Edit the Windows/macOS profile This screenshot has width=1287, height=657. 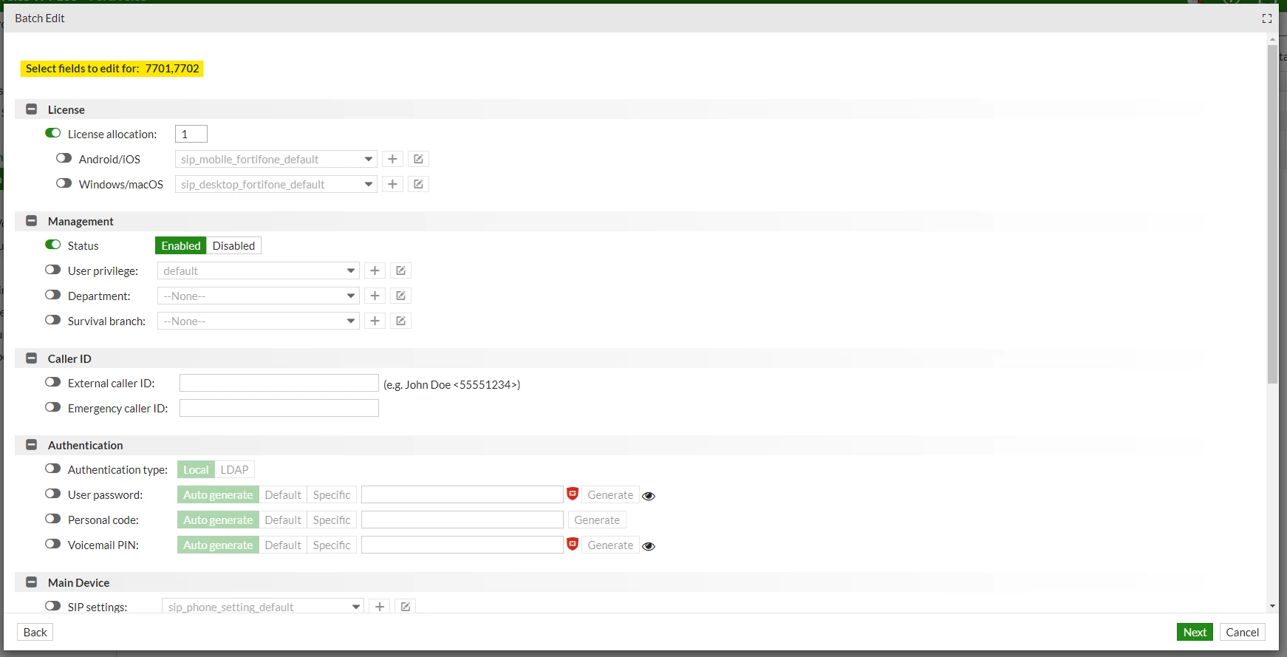coord(418,184)
